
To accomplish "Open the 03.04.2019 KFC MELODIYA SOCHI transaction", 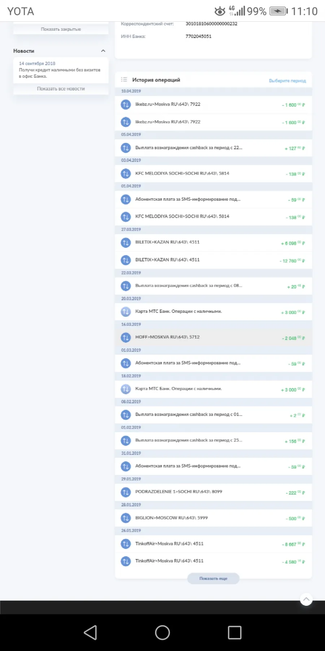I will point(213,174).
